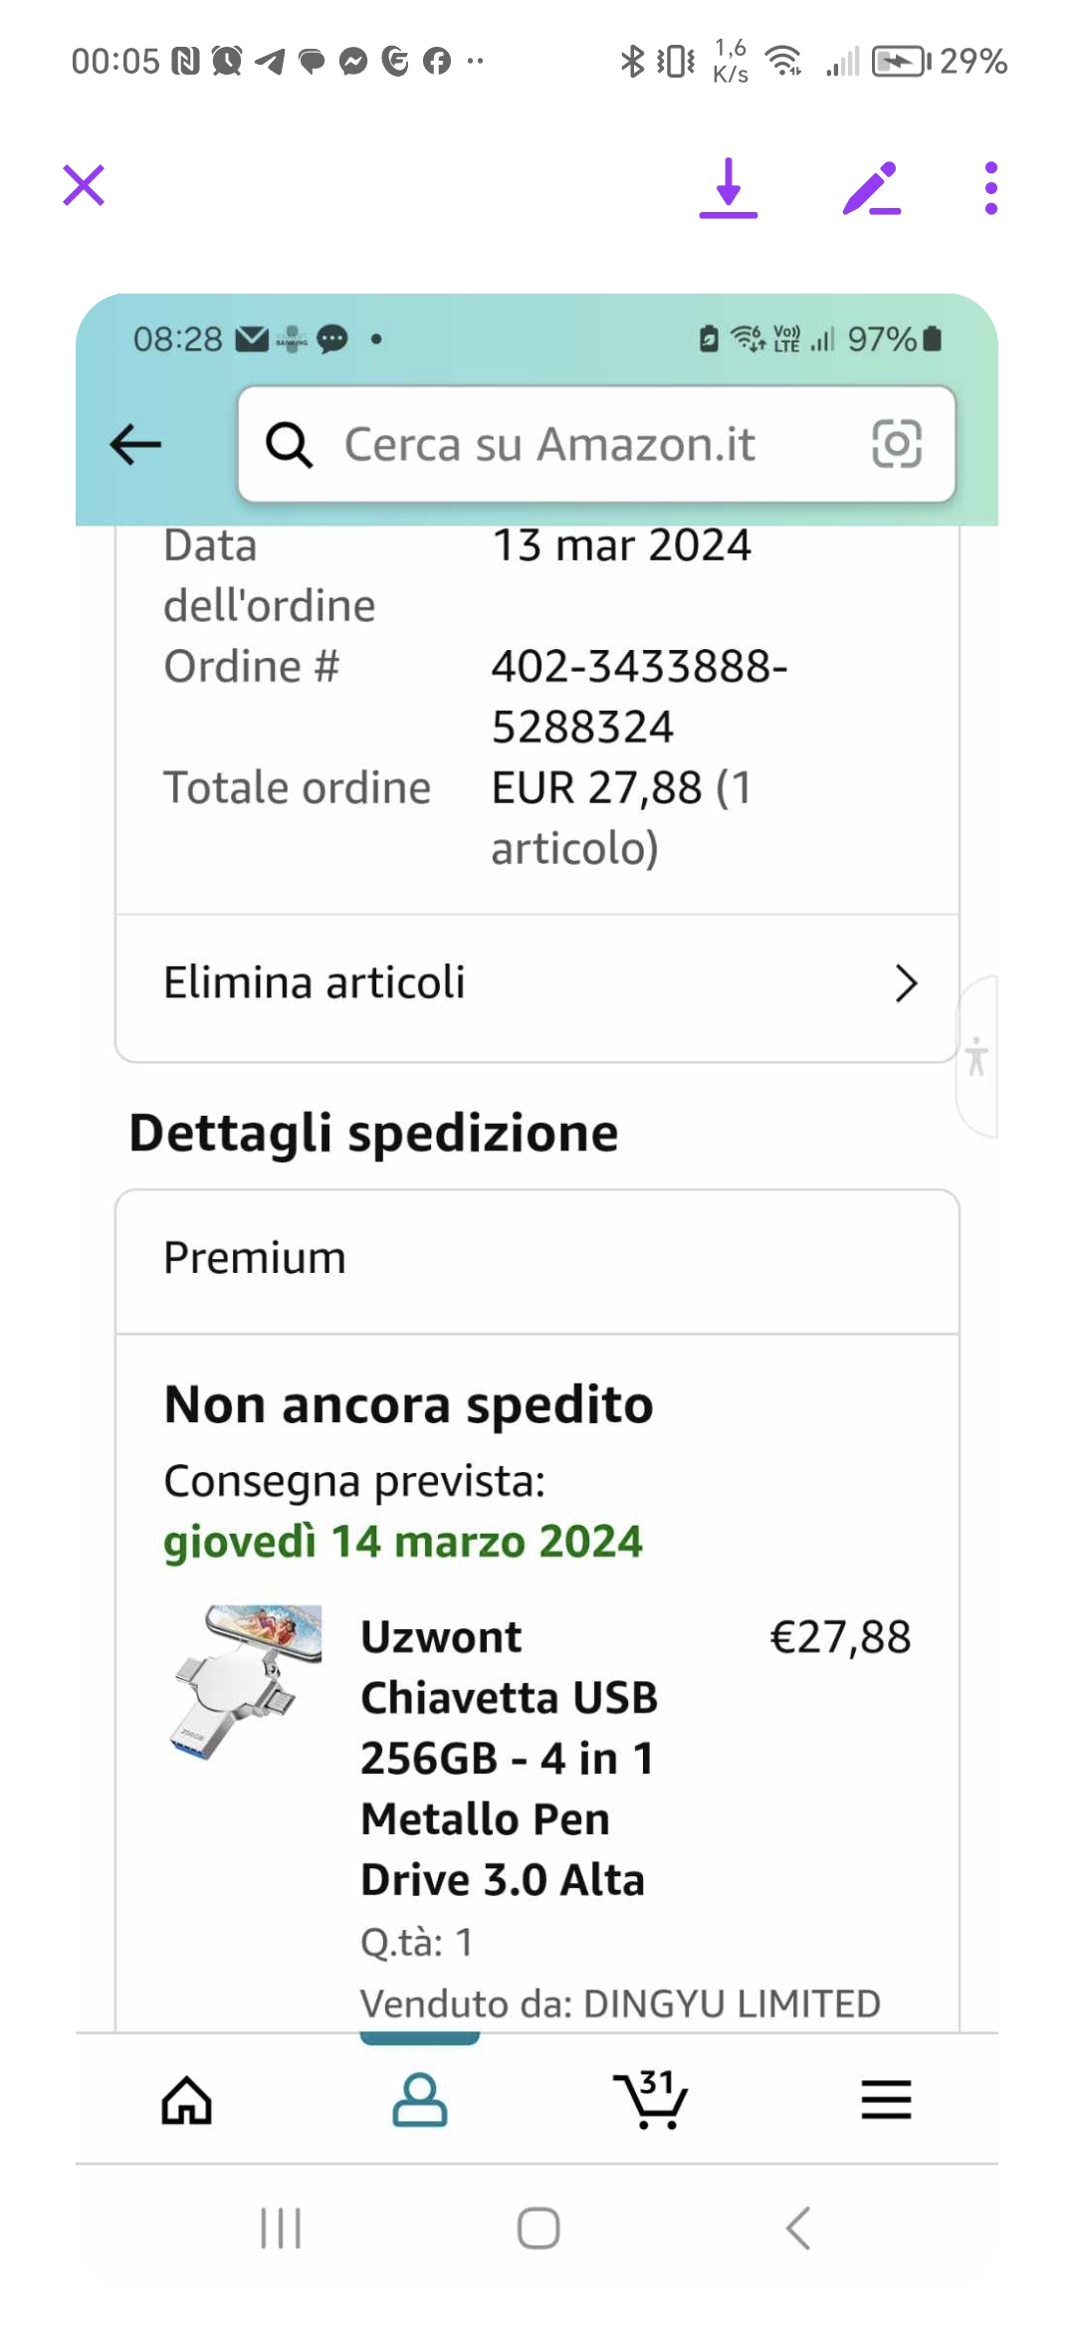The height and width of the screenshot is (2329, 1075).
Task: Go back with the Amazon back arrow
Action: click(135, 444)
